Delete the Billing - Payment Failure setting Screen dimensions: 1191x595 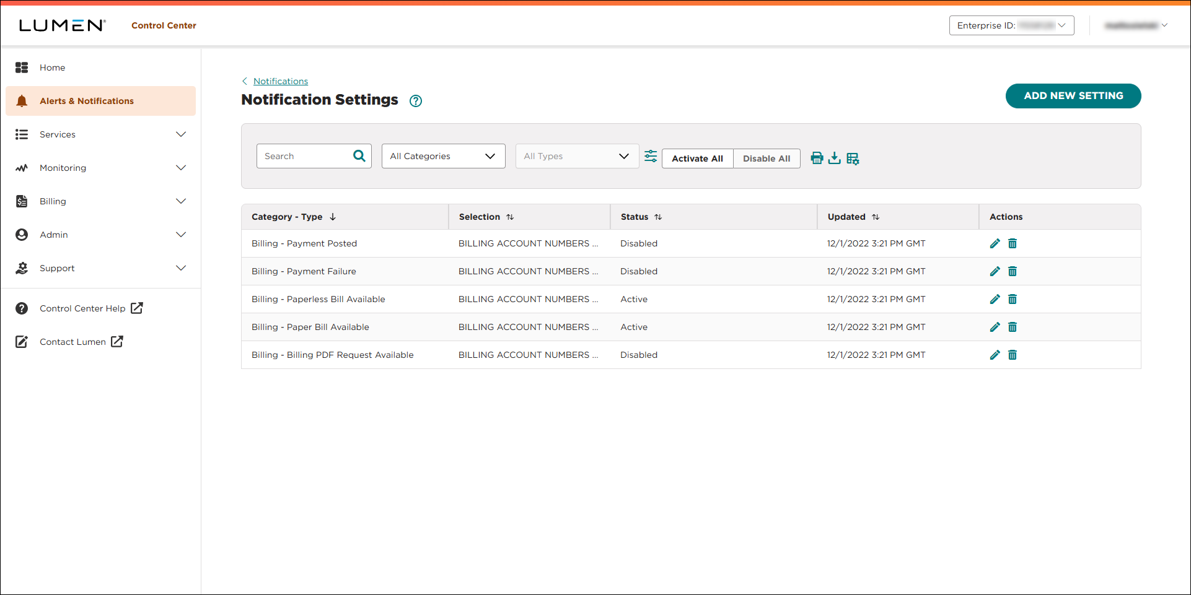tap(1013, 271)
